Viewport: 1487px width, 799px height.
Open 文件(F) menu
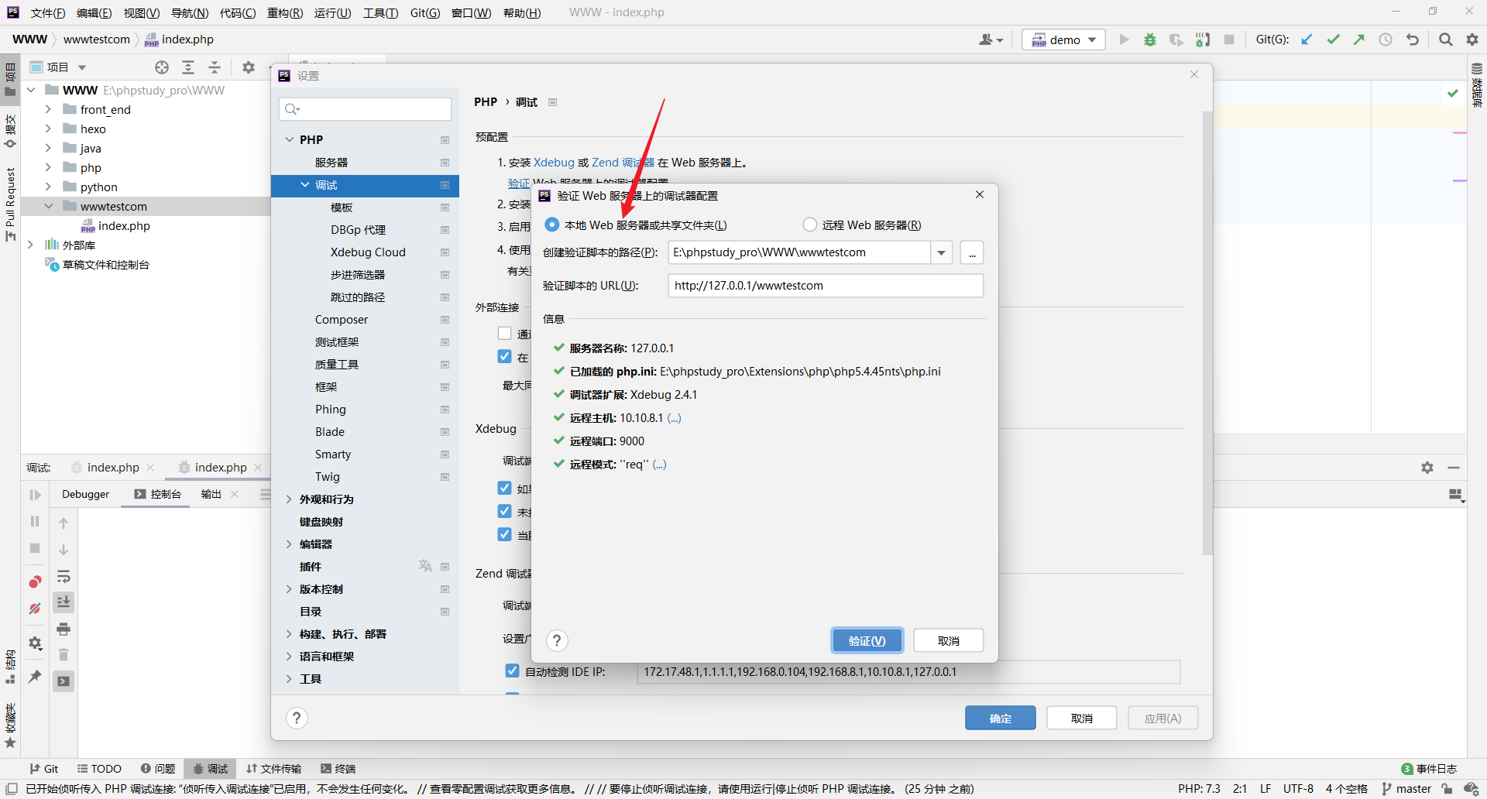(x=48, y=12)
